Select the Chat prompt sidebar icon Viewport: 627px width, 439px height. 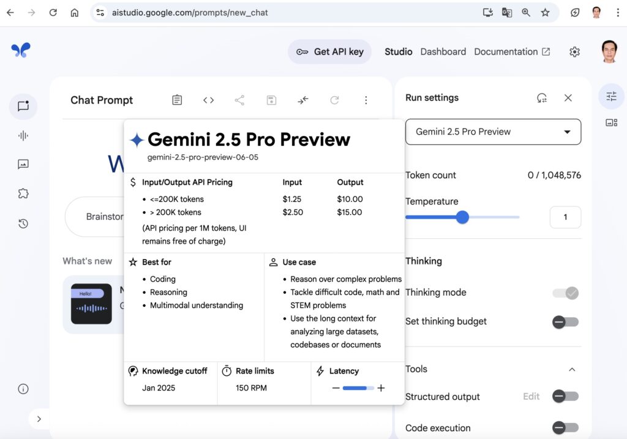23,106
